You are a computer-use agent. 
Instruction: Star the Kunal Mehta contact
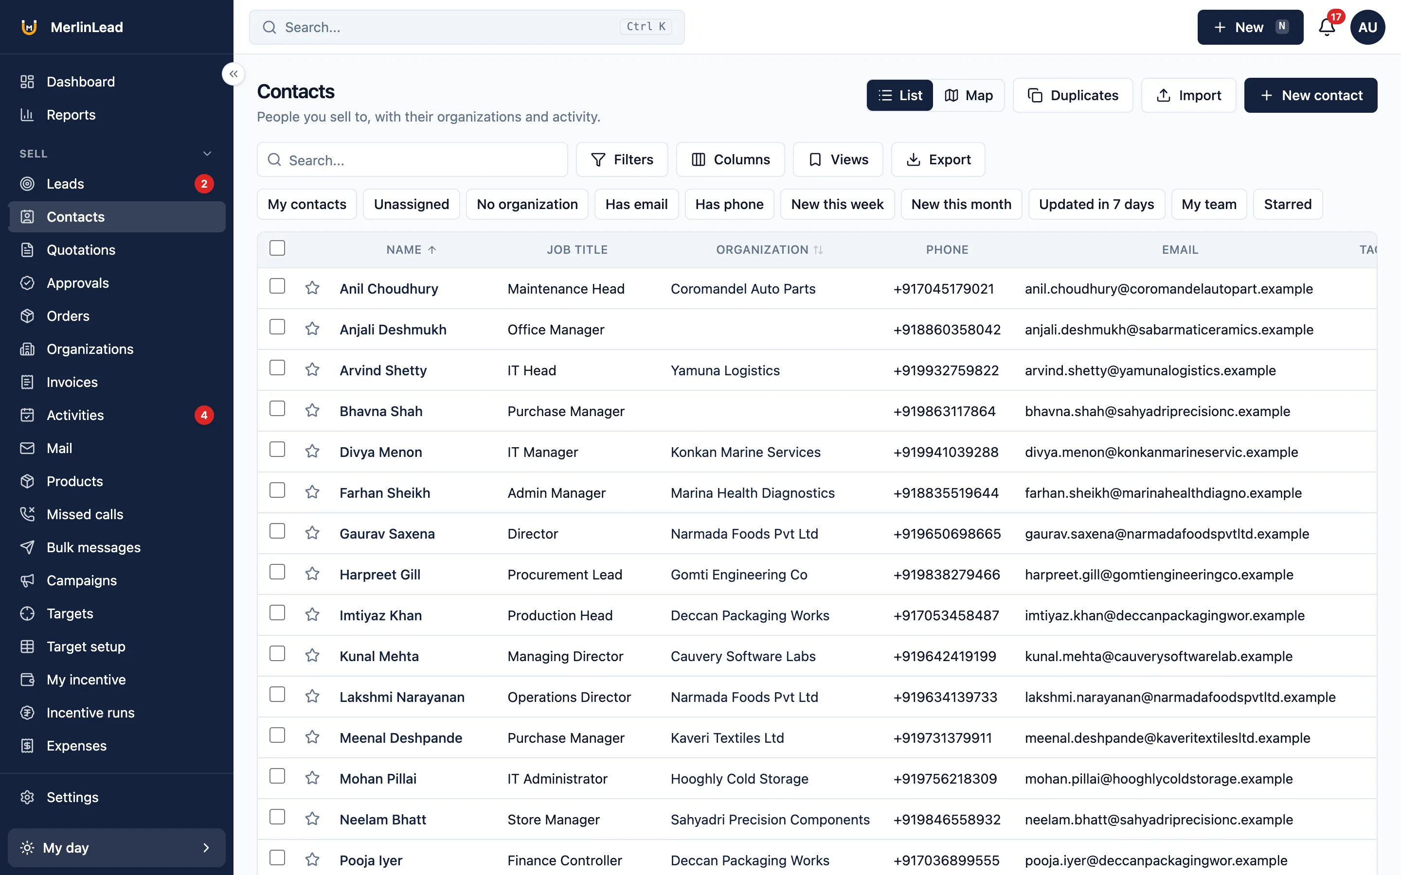[312, 655]
